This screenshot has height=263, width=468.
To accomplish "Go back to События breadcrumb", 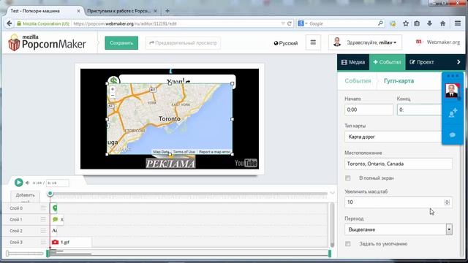I will tap(358, 81).
